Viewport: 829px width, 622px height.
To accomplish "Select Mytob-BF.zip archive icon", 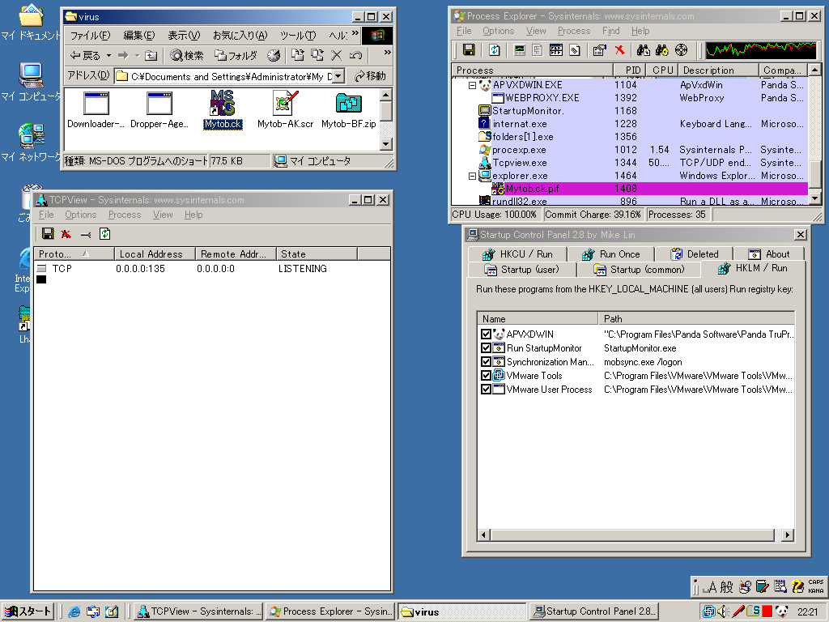I will pos(348,104).
